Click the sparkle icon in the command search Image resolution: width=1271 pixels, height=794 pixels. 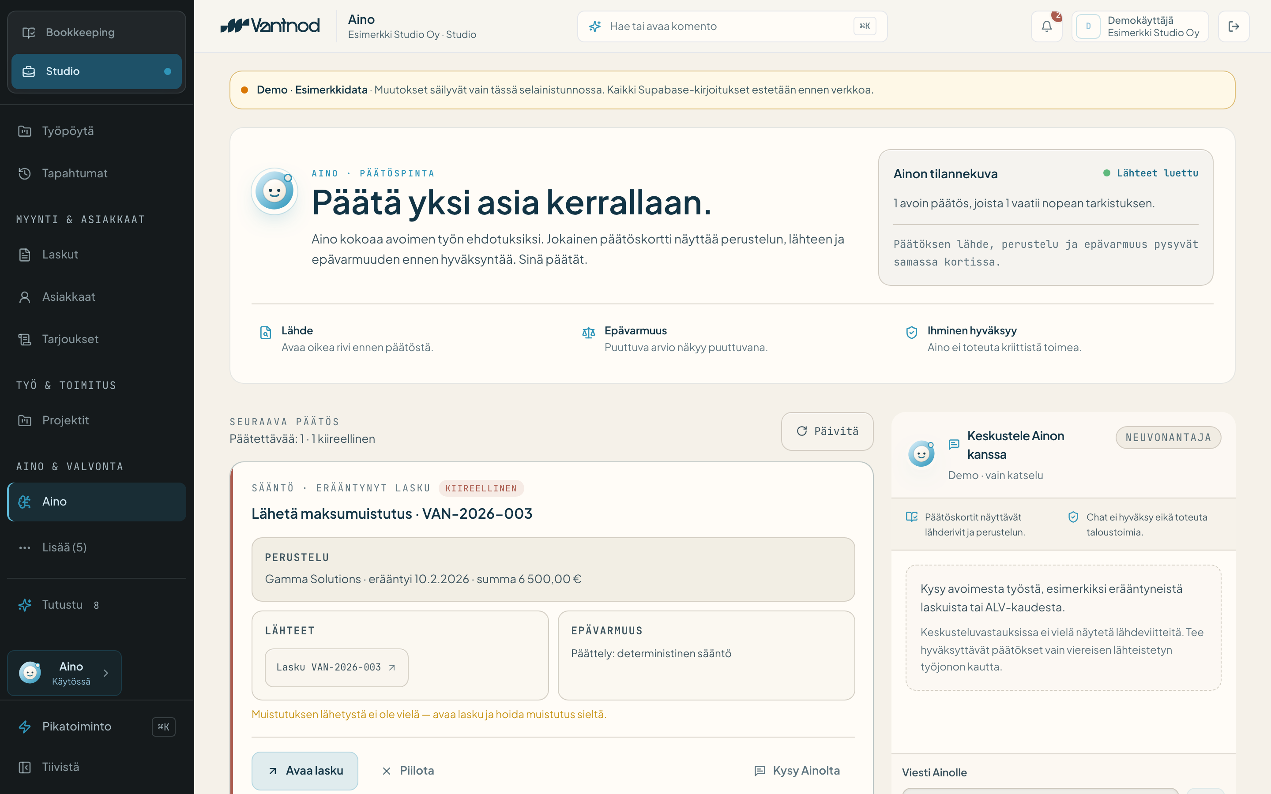point(594,26)
